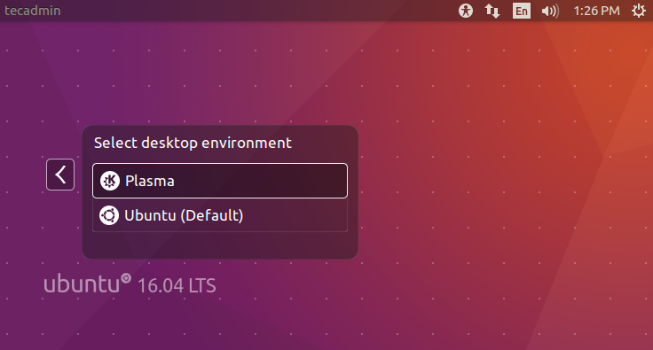Go back using the left arrow button
The image size is (653, 350).
60,175
